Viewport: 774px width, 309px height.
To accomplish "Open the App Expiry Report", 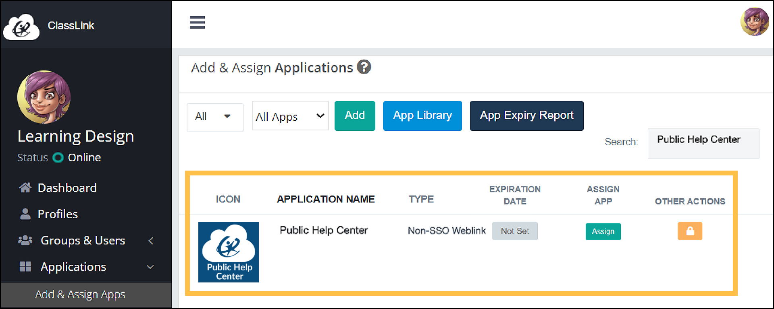I will click(x=526, y=116).
